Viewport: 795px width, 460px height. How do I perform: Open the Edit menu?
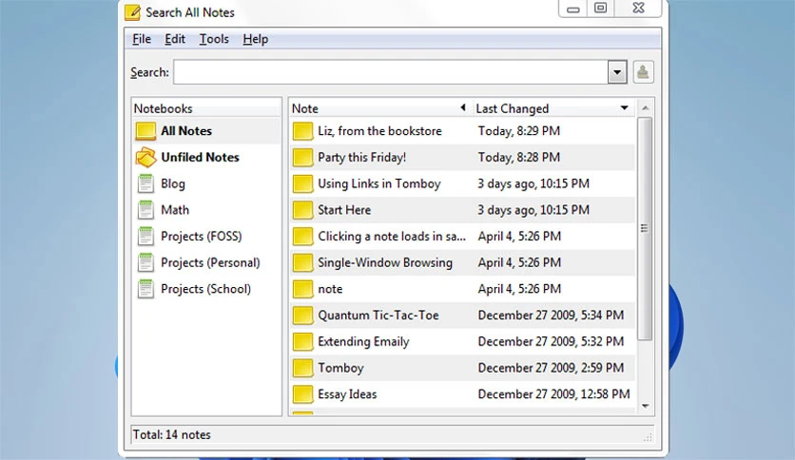pyautogui.click(x=175, y=39)
